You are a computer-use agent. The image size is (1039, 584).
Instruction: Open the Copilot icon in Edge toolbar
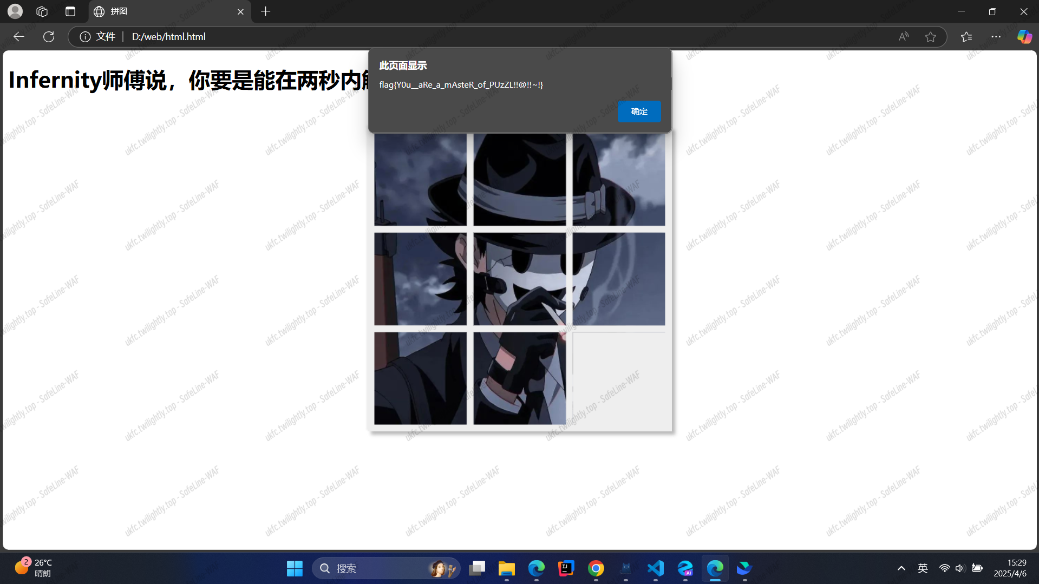pyautogui.click(x=1024, y=37)
